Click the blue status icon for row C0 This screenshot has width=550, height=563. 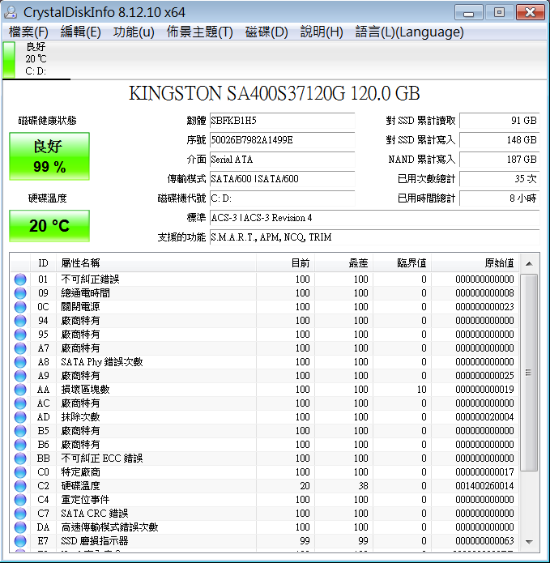20,471
